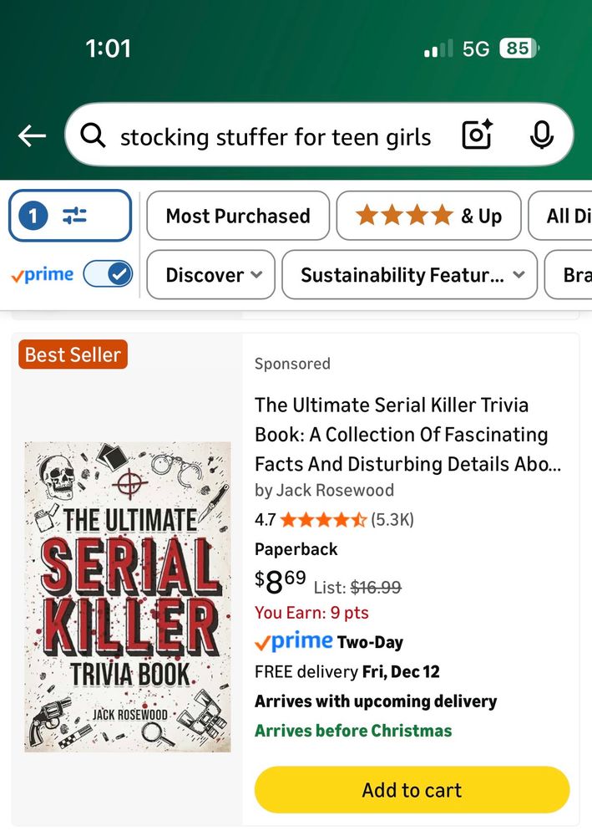Tap the Prime logo next to Two-Day
The width and height of the screenshot is (592, 836).
(293, 642)
